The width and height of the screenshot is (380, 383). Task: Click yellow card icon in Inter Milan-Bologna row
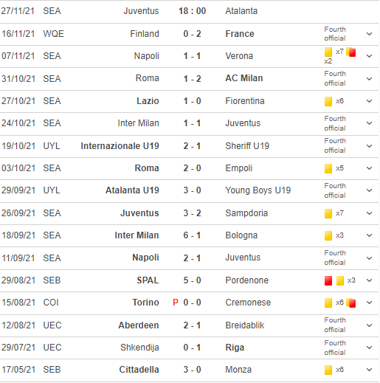pos(328,235)
